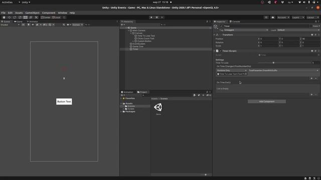This screenshot has height=180, width=321.
Task: Click the Position Z input field
Action: [x=310, y=39]
